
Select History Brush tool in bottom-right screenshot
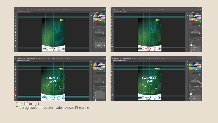pyautogui.click(x=112, y=75)
